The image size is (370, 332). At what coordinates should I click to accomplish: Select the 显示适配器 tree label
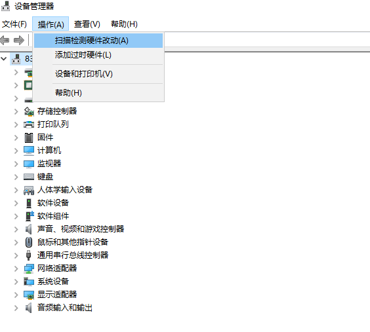[57, 295]
